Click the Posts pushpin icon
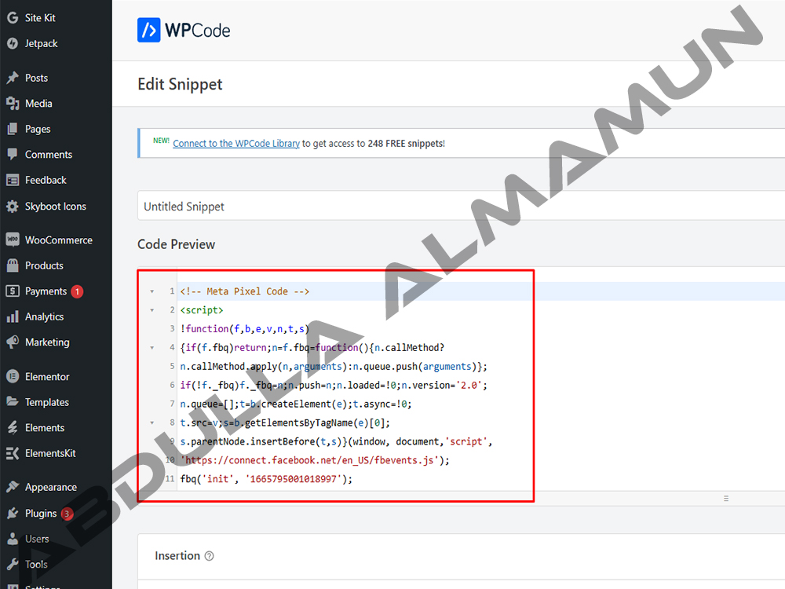Image resolution: width=785 pixels, height=589 pixels. pos(13,78)
